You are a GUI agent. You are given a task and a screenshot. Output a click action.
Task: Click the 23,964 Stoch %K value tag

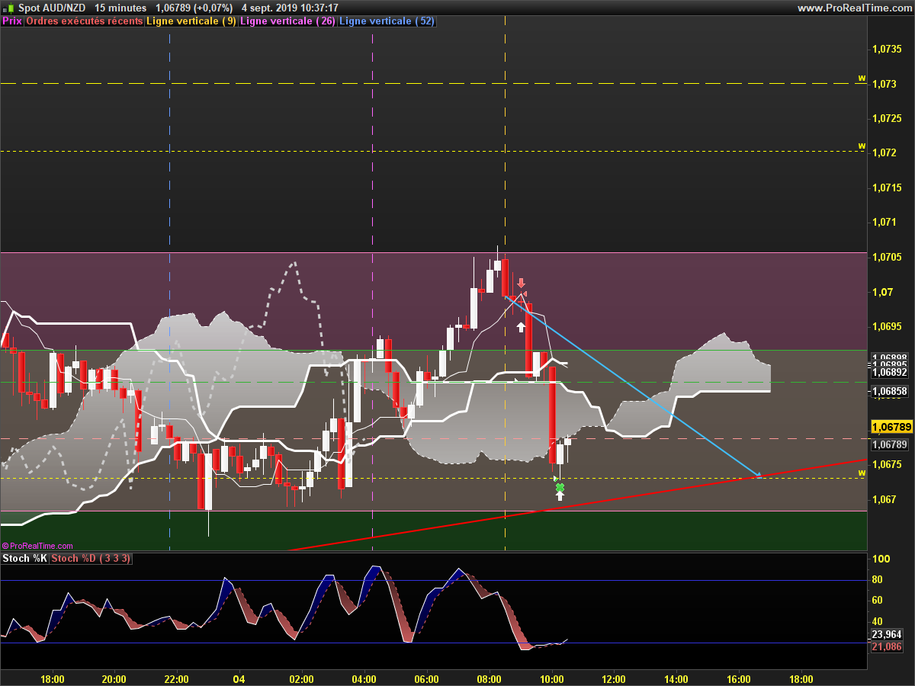coord(887,635)
